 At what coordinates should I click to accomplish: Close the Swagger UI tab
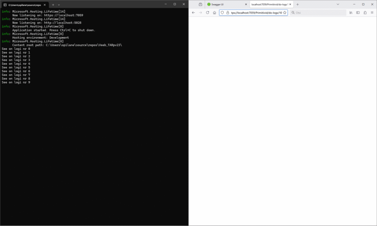246,4
